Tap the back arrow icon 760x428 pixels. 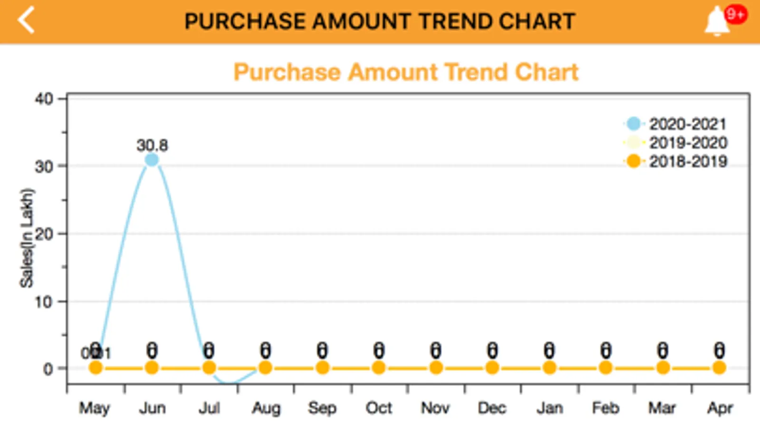(26, 20)
